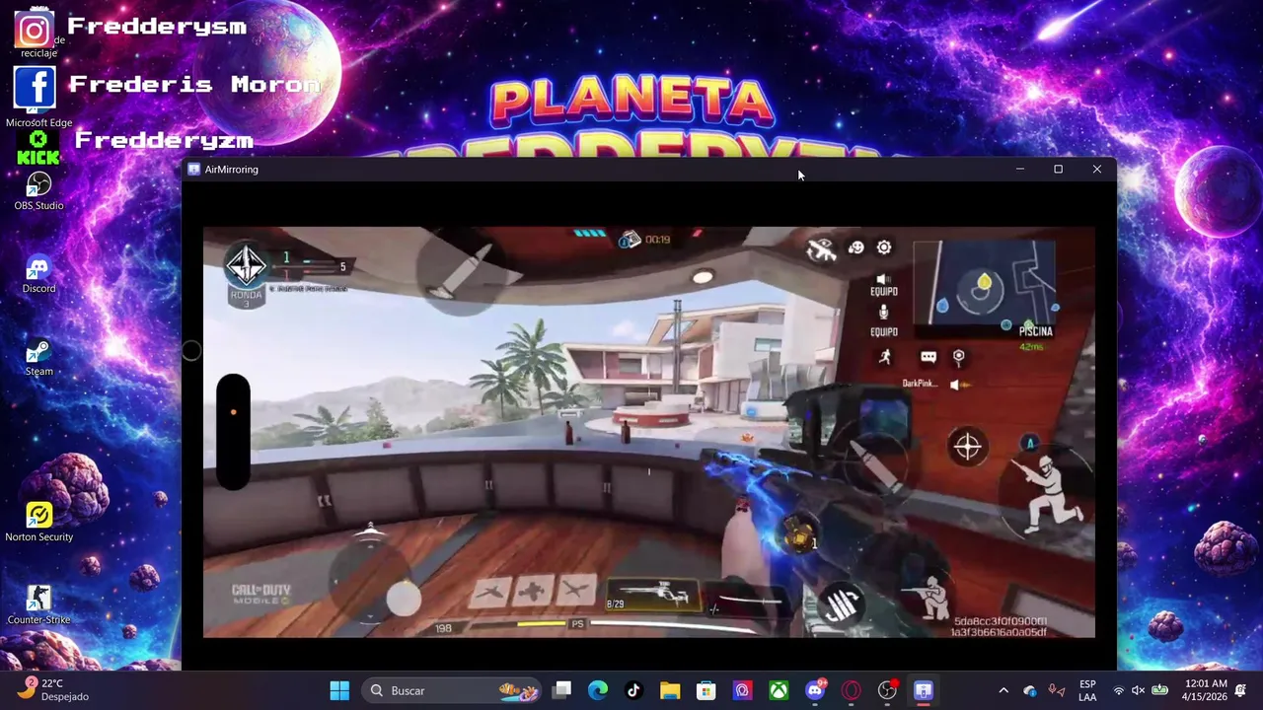
Task: Open the Xbox app from taskbar
Action: [779, 690]
